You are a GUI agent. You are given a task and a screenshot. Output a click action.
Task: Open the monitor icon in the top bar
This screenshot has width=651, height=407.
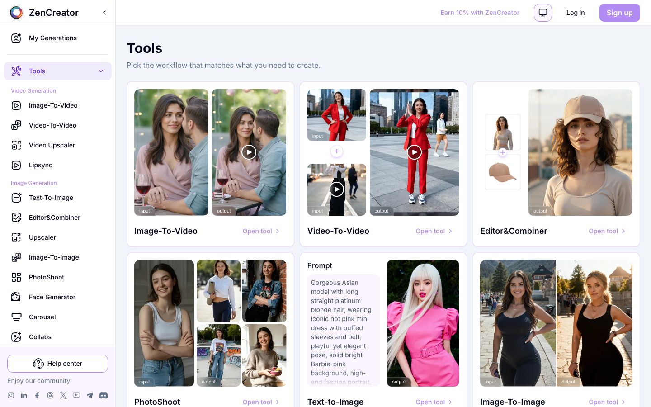(542, 13)
